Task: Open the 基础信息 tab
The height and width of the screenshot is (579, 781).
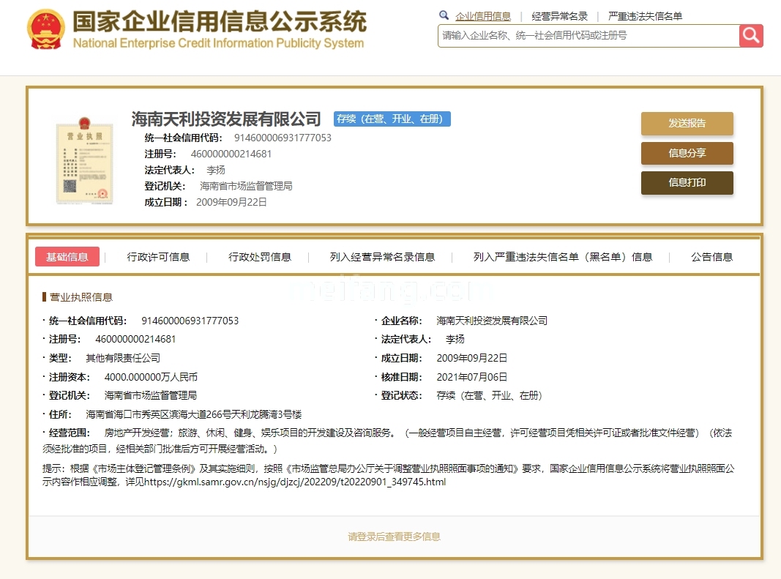Action: pos(67,256)
